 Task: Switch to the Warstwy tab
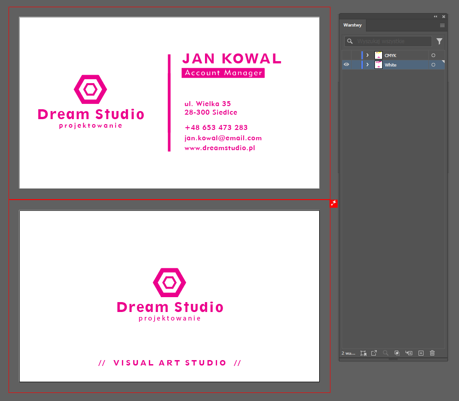click(x=352, y=25)
